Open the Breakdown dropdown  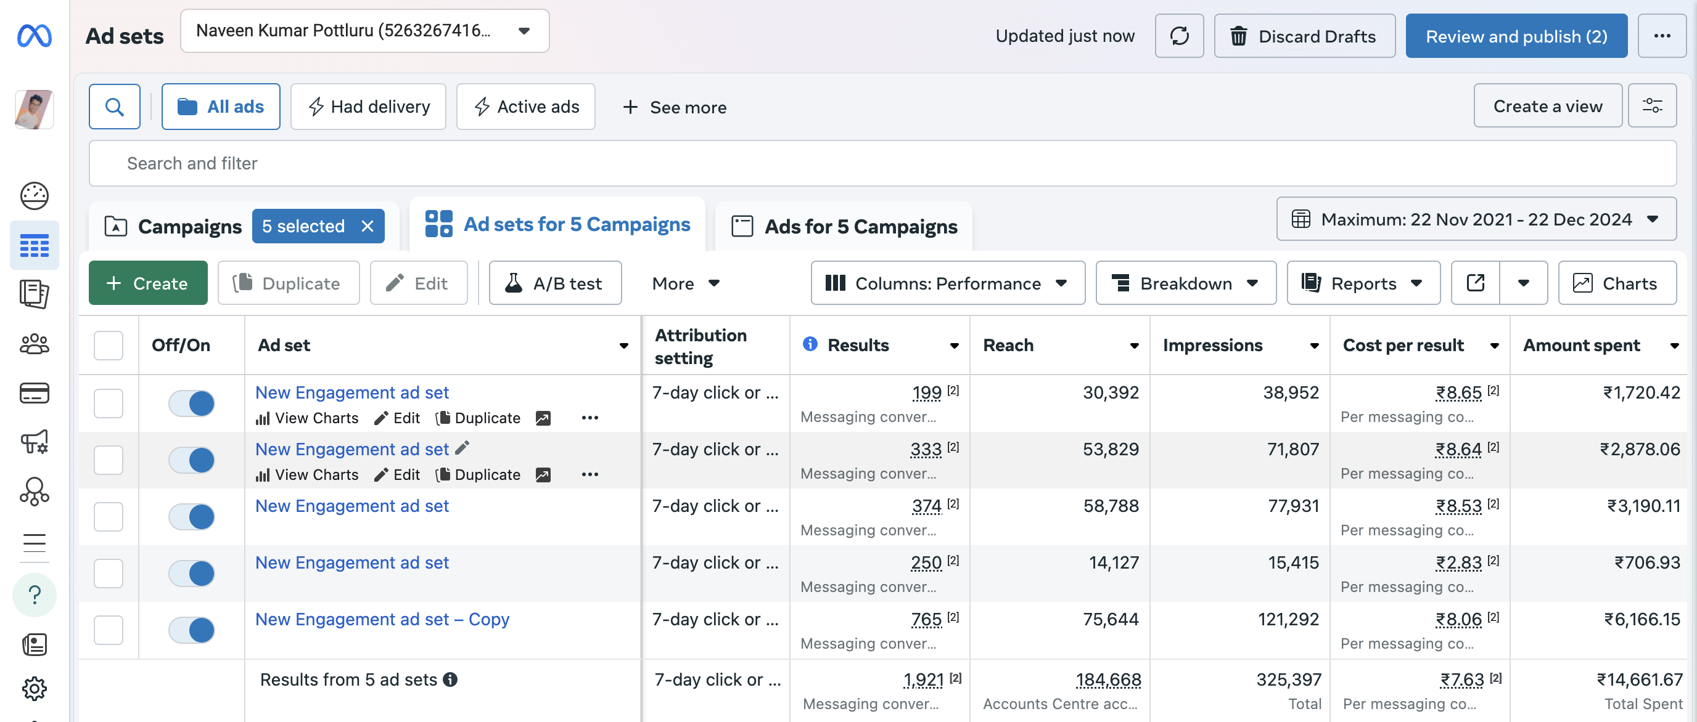[1185, 283]
